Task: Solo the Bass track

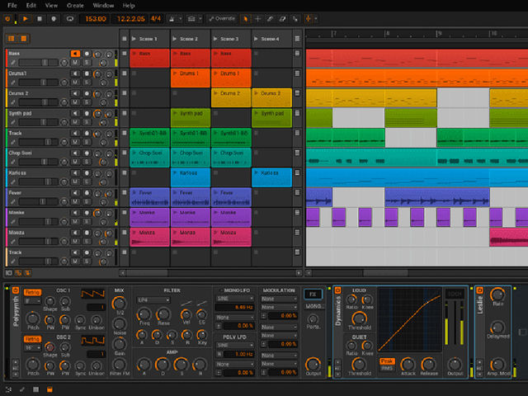Action: [x=87, y=63]
